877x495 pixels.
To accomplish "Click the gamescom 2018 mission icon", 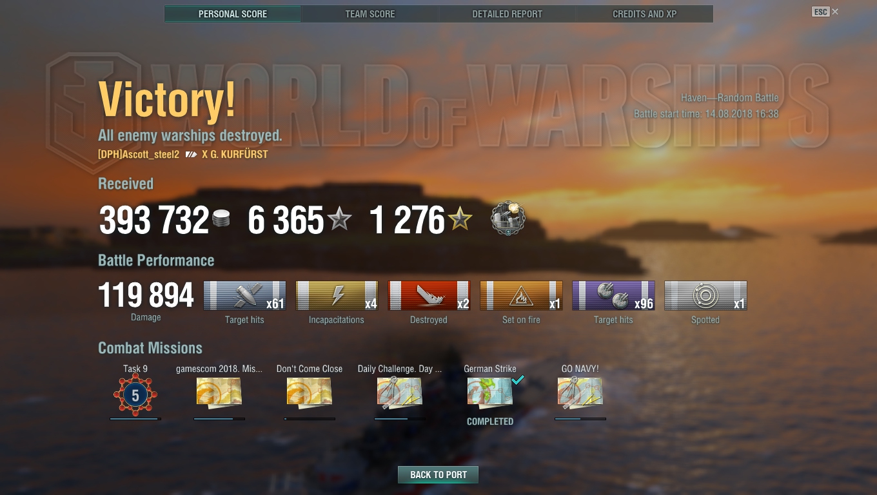I will pos(219,392).
